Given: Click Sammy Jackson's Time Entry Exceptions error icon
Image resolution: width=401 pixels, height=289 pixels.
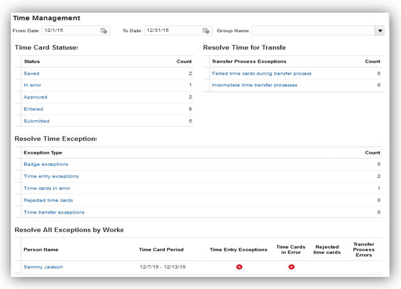Looking at the screenshot, I should pyautogui.click(x=239, y=267).
